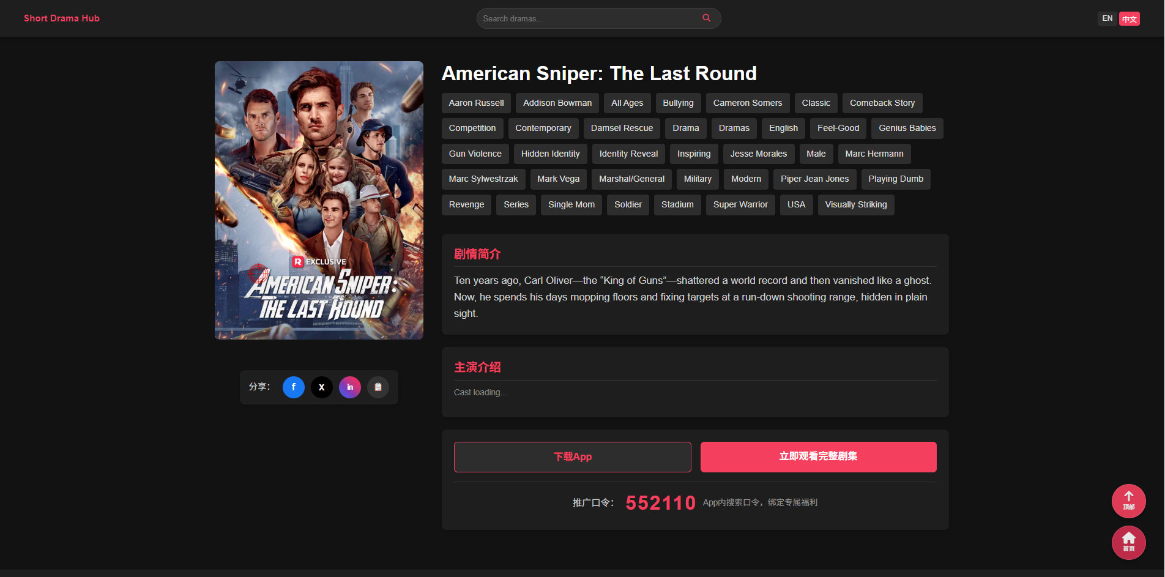Share on X (Twitter) icon

pyautogui.click(x=322, y=387)
